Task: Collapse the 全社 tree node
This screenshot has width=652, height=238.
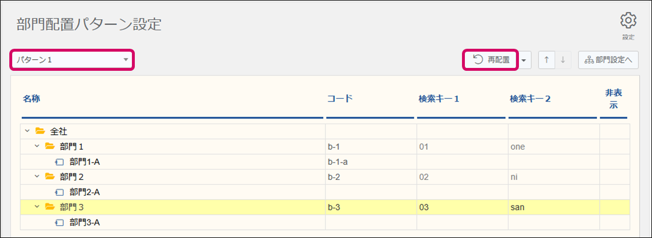Action: coord(27,131)
